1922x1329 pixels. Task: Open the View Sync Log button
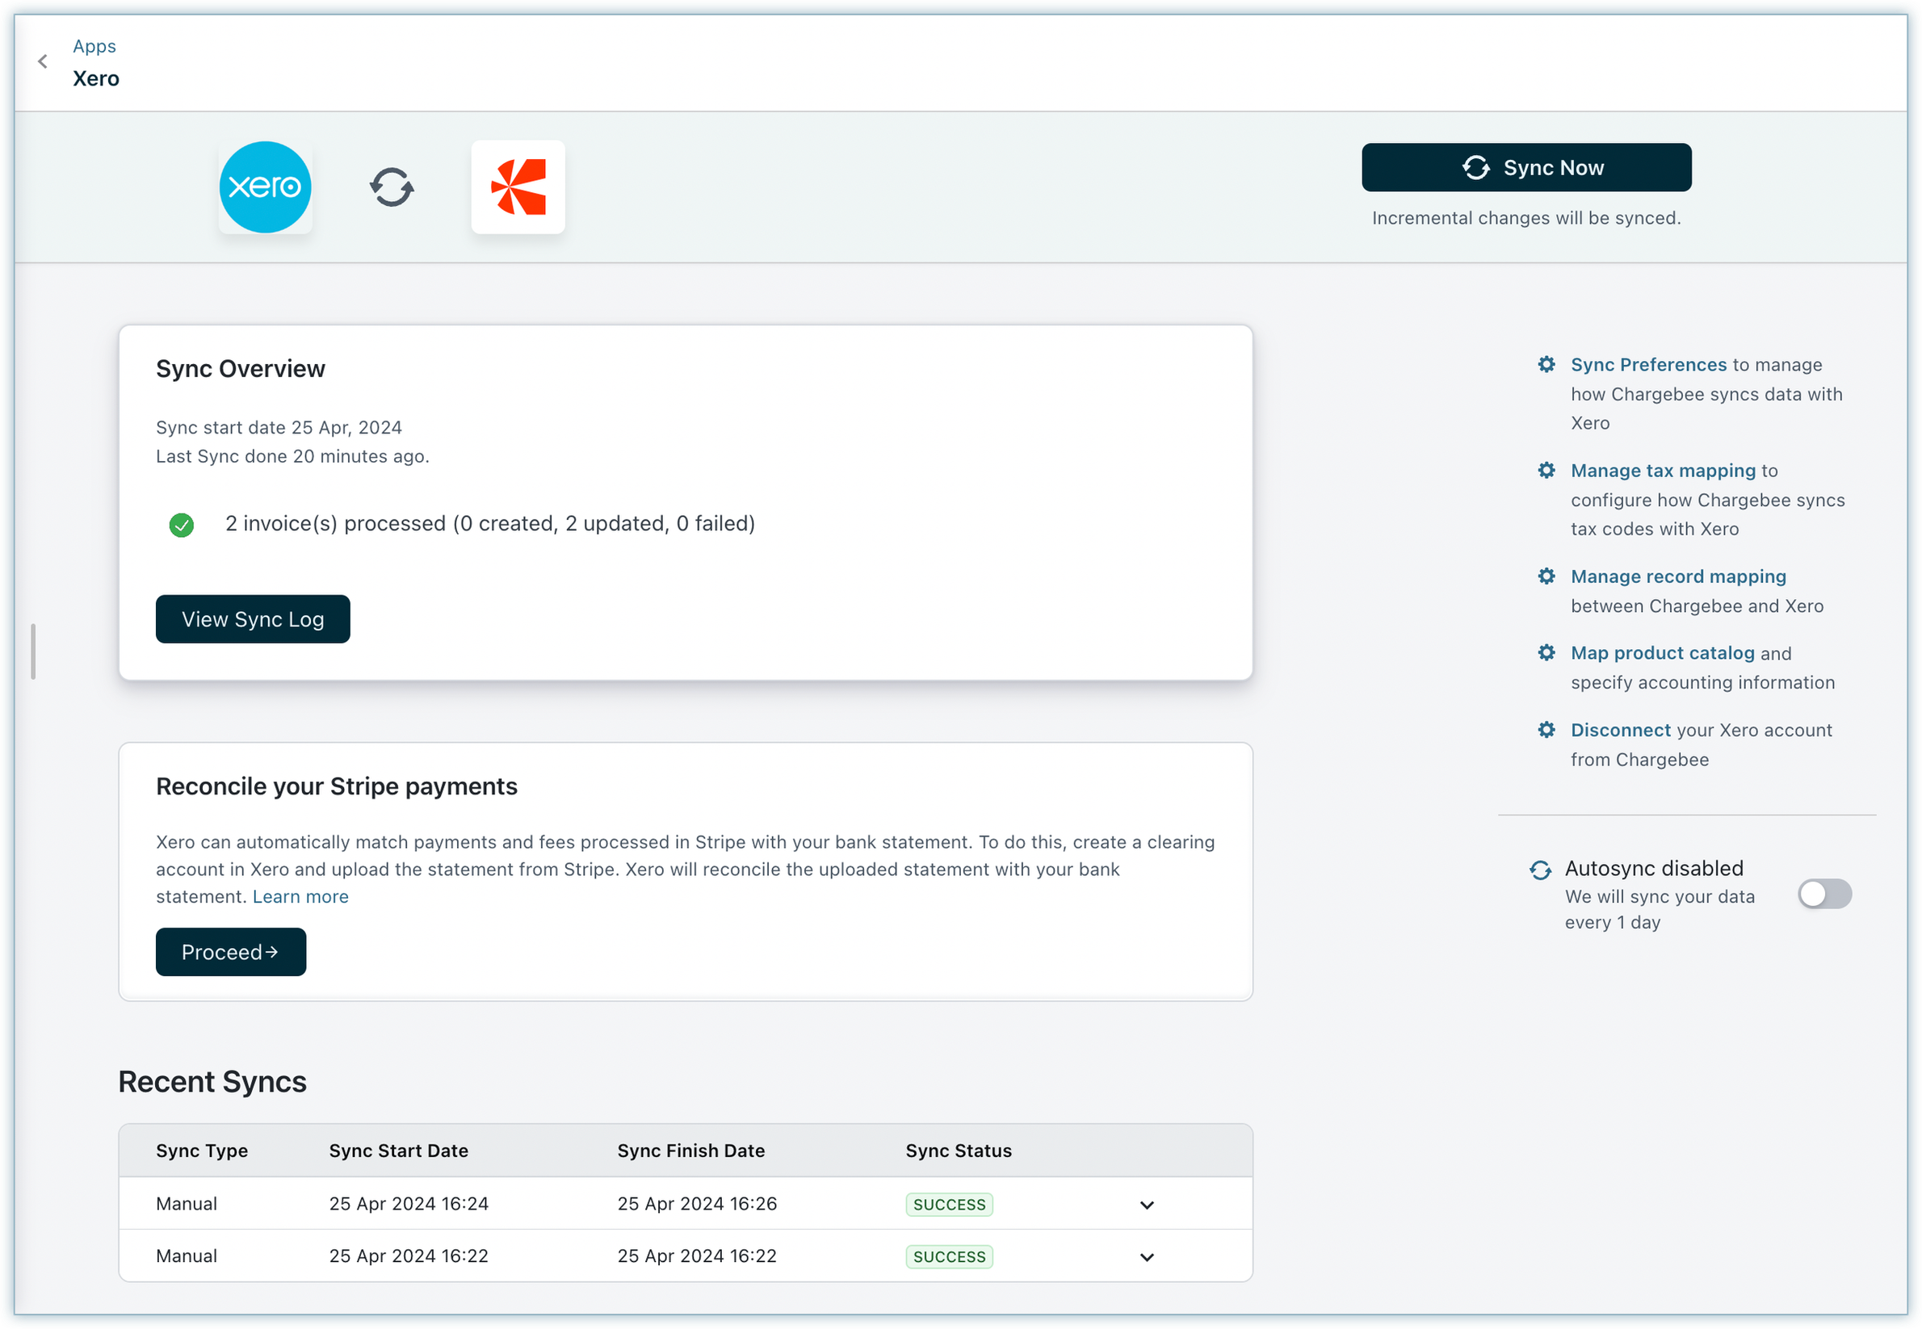[252, 618]
